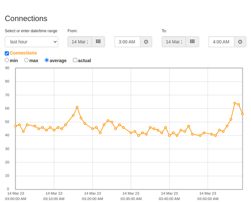Click the '03:10:00 AM' x-axis label
This screenshot has width=251, height=202.
(54, 199)
